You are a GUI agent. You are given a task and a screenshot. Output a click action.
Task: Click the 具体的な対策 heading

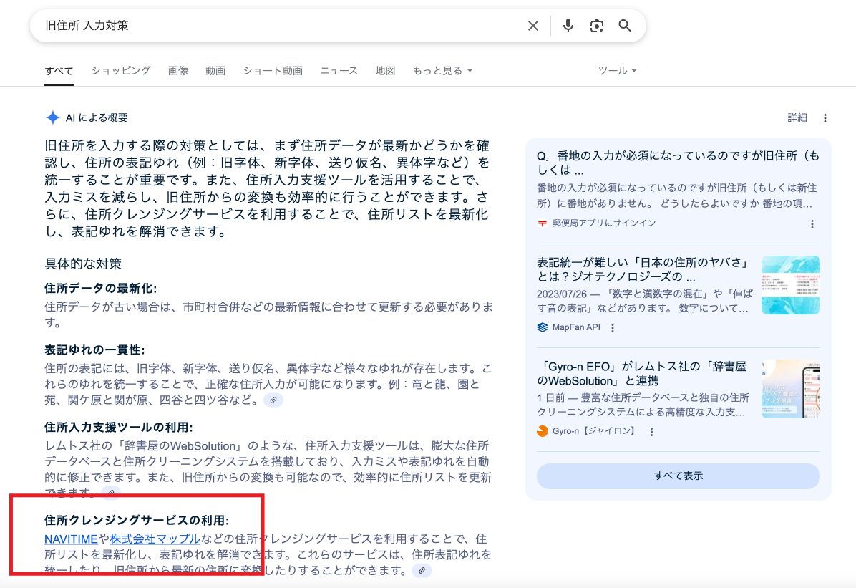pyautogui.click(x=83, y=264)
